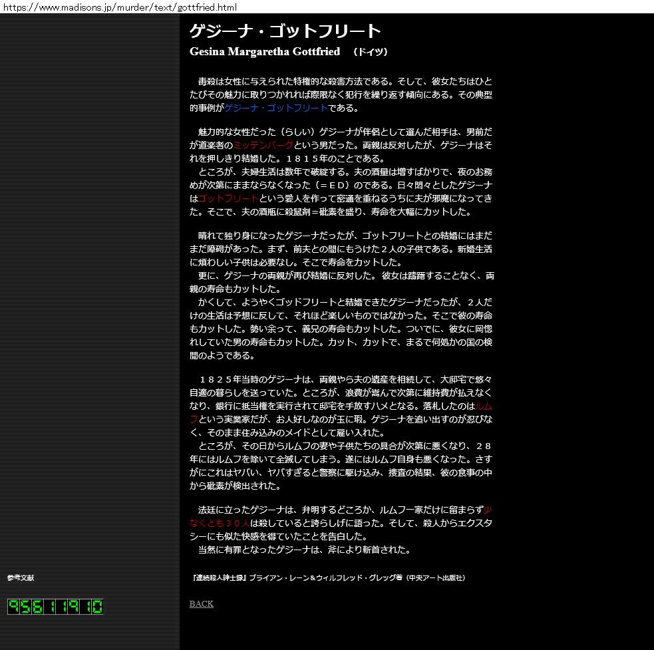This screenshot has height=650, width=654.
Task: Click the （ドイツ） country label
Action: 370,53
